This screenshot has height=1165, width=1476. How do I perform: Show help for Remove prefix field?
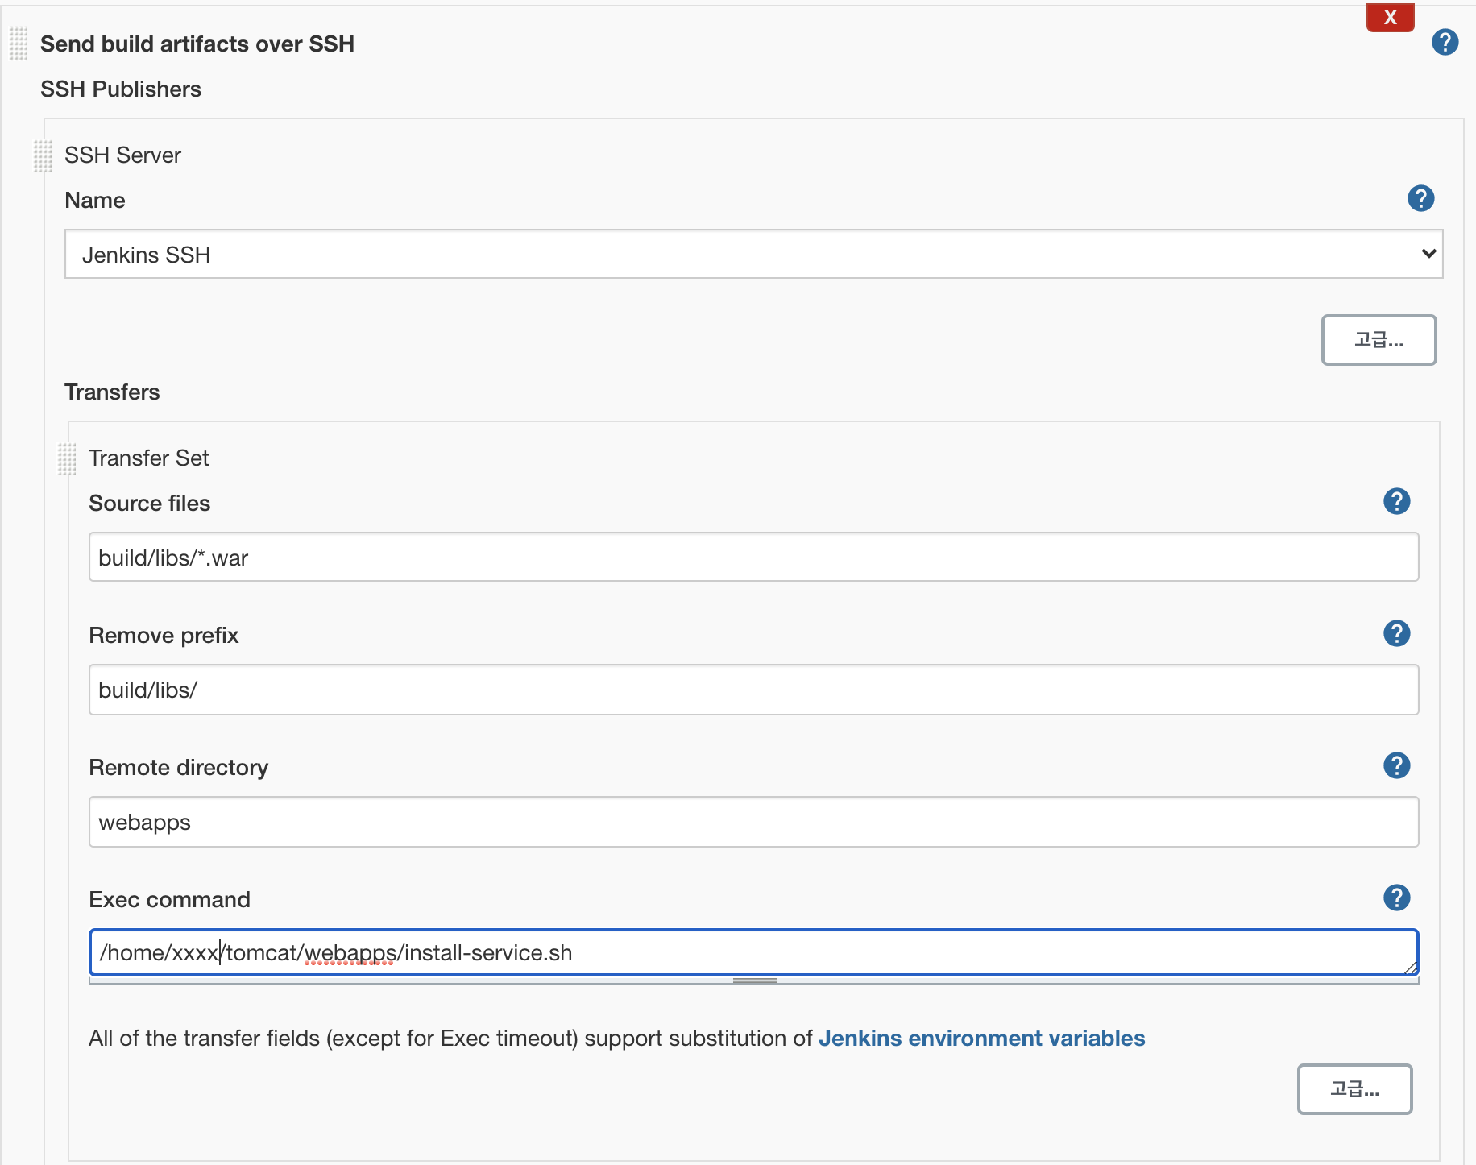pos(1396,633)
